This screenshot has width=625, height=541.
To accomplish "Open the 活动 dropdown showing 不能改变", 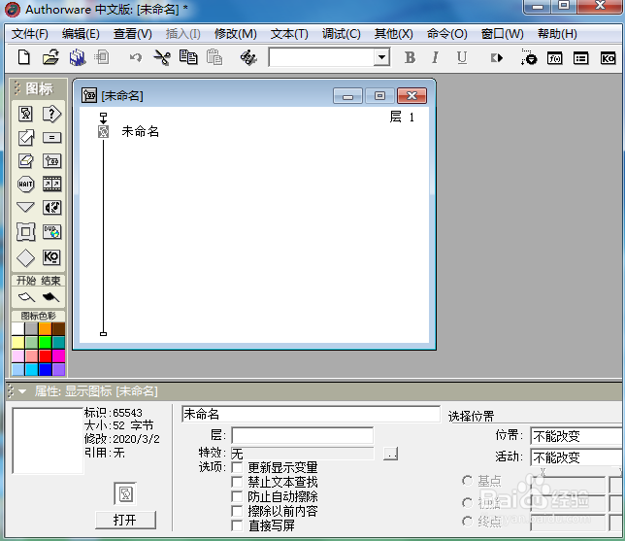I will (576, 457).
